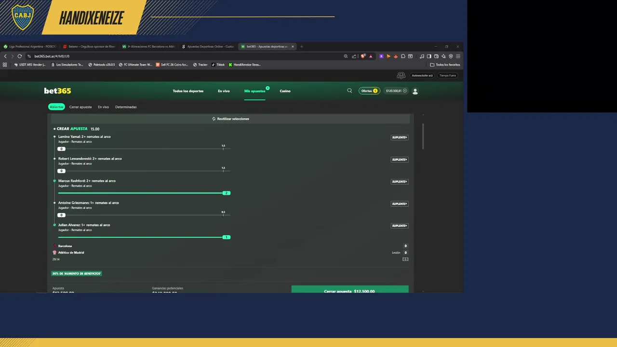
Task: Select the Determinadas filter
Action: pos(126,107)
